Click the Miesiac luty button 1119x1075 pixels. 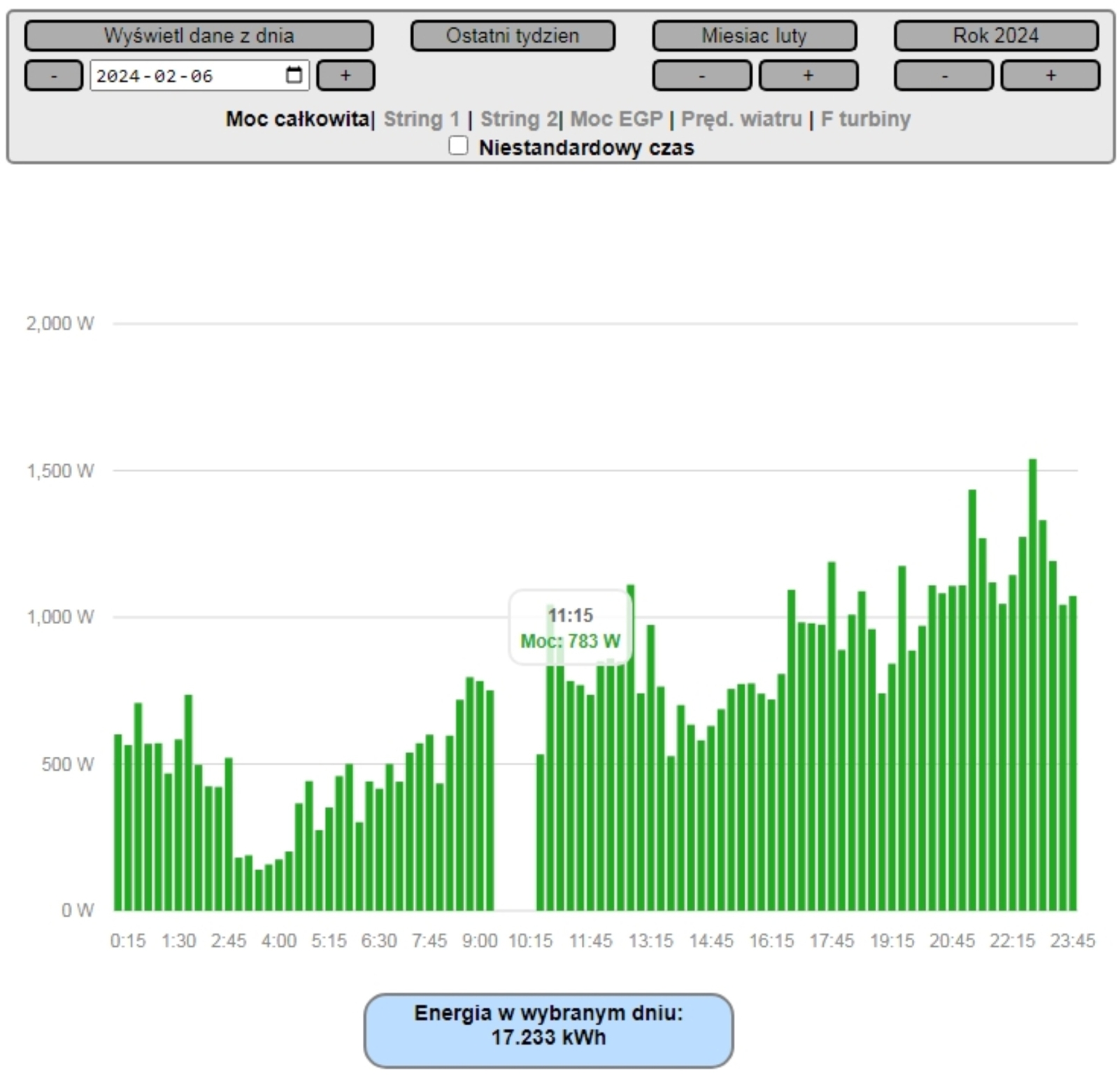(754, 36)
